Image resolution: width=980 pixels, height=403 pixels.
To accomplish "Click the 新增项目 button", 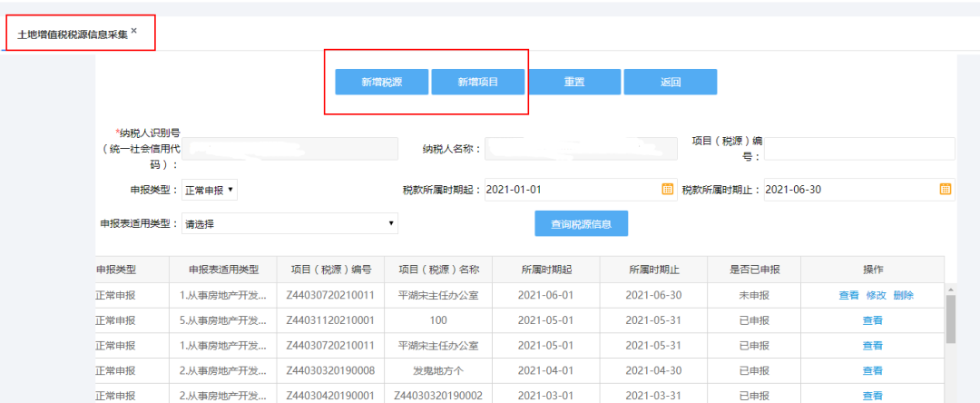I will (477, 82).
